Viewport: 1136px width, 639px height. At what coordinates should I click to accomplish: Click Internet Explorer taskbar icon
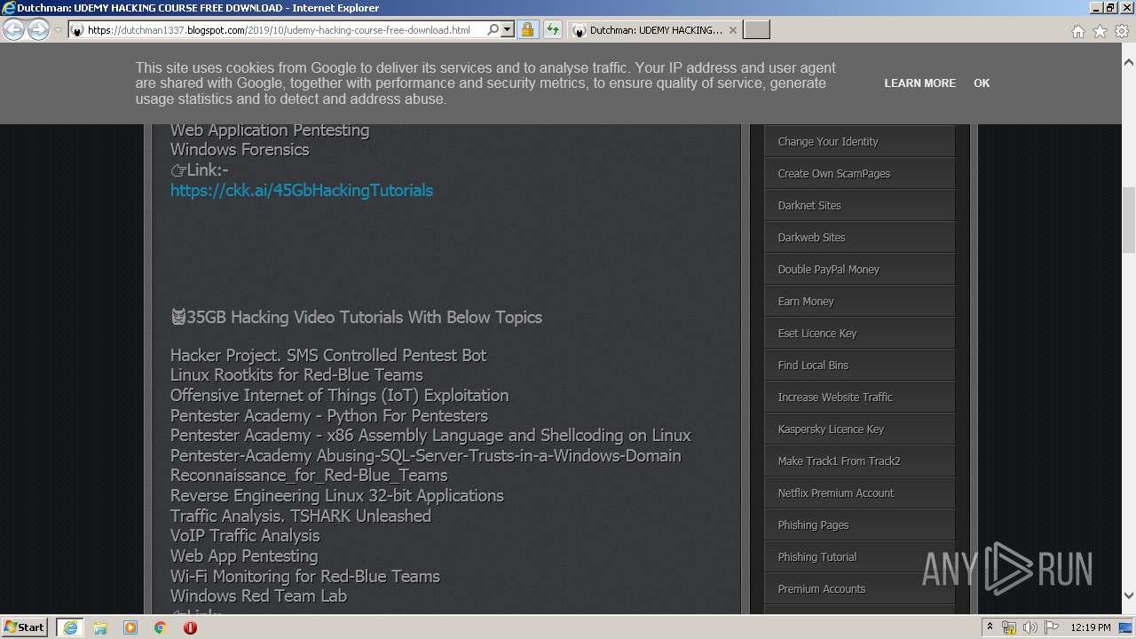pyautogui.click(x=70, y=627)
